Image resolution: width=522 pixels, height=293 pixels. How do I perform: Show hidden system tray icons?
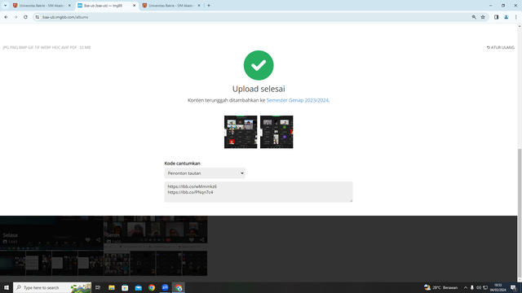point(466,287)
